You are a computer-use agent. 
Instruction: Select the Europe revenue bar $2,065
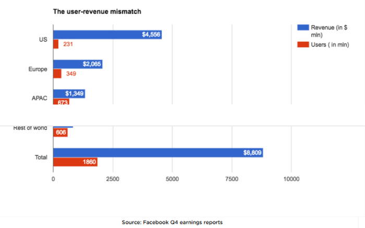pyautogui.click(x=78, y=64)
